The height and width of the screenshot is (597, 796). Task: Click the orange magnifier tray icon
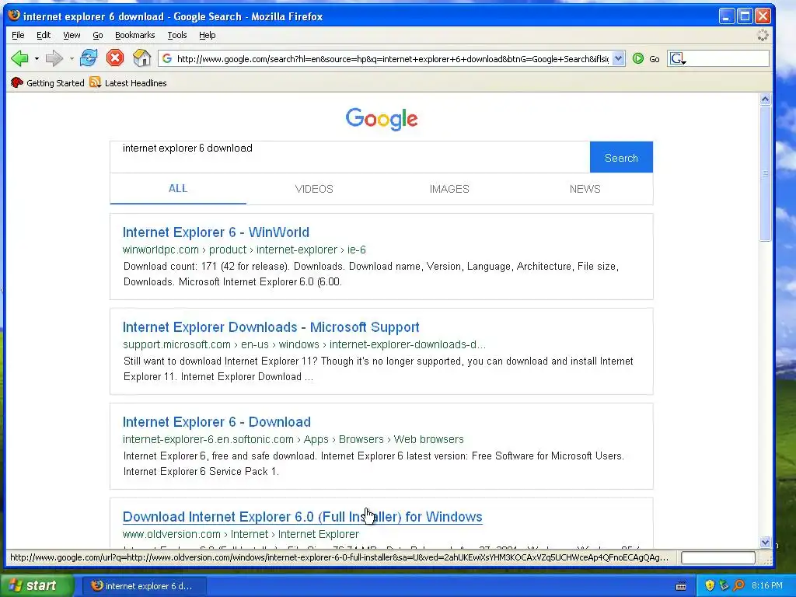(738, 585)
